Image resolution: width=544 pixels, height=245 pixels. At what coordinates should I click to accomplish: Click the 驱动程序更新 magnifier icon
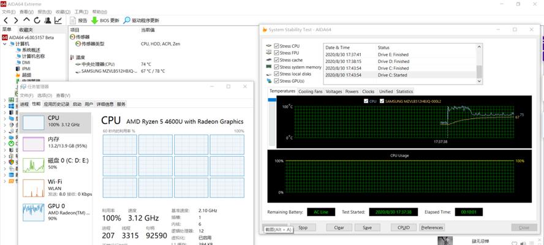coord(127,20)
